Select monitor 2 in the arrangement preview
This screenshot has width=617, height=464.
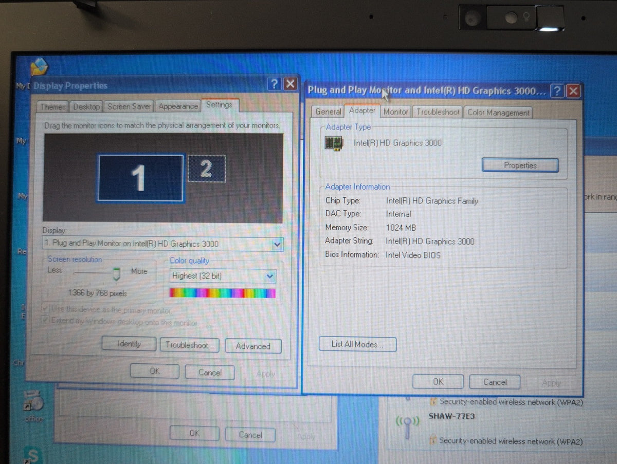pyautogui.click(x=207, y=169)
